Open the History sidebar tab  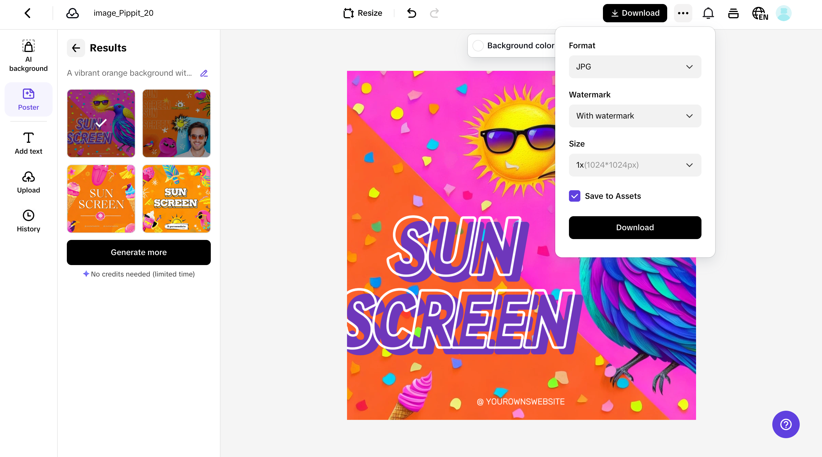[28, 221]
